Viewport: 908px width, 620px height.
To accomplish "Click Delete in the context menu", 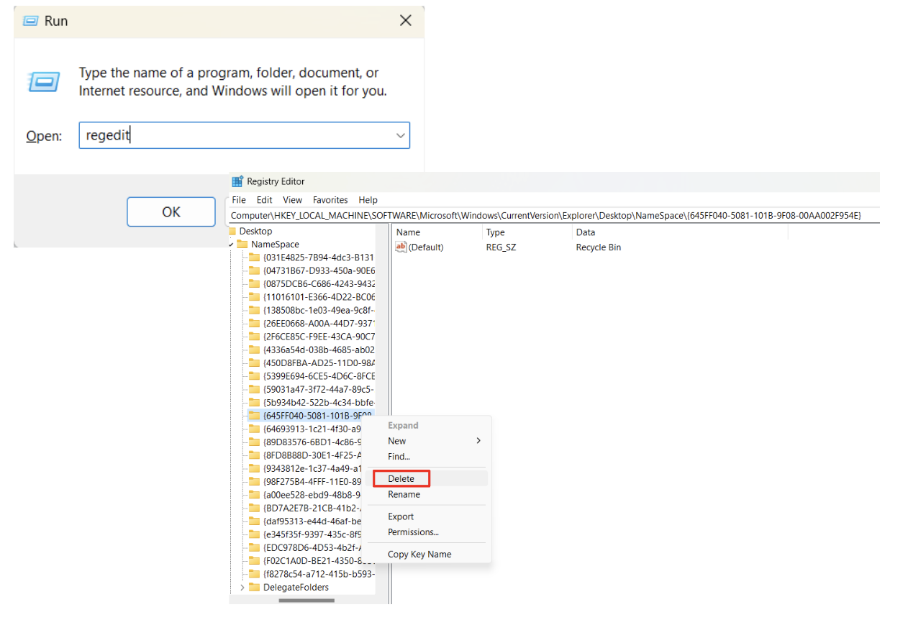I will tap(400, 478).
